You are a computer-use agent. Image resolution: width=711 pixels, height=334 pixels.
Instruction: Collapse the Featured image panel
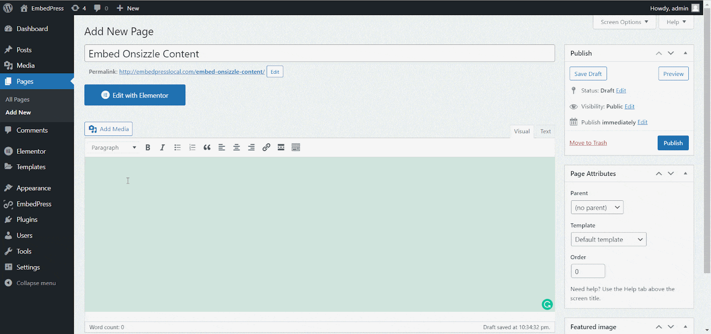(685, 327)
